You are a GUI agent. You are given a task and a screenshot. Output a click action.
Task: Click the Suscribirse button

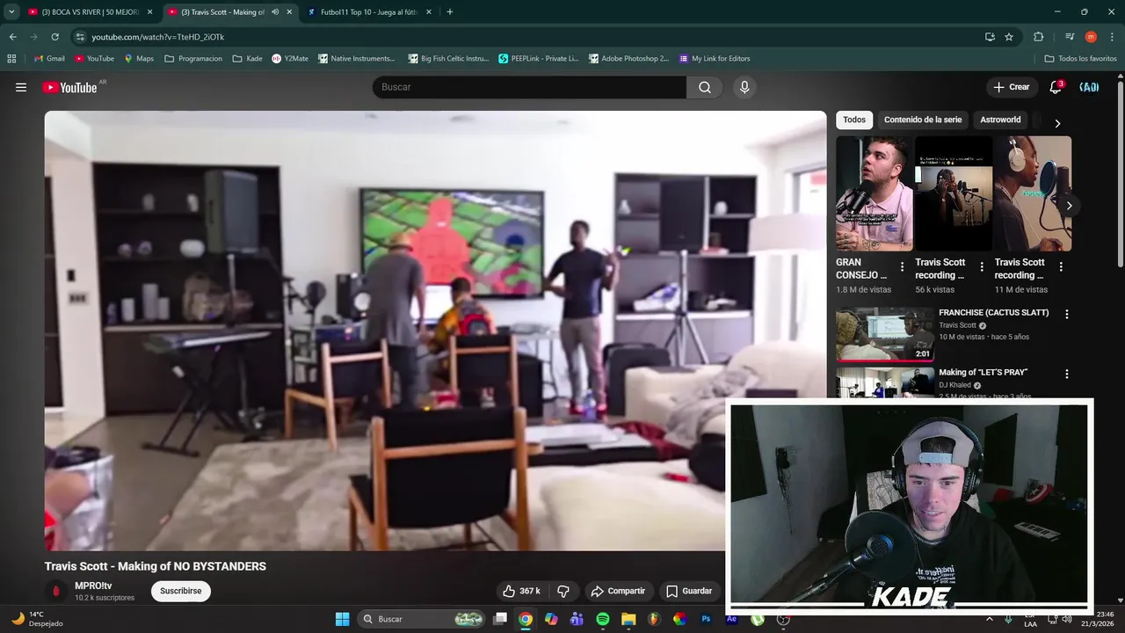pos(181,591)
